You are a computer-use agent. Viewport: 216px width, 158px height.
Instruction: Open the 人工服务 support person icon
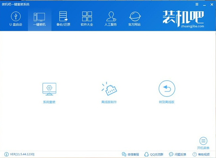pos(111,16)
